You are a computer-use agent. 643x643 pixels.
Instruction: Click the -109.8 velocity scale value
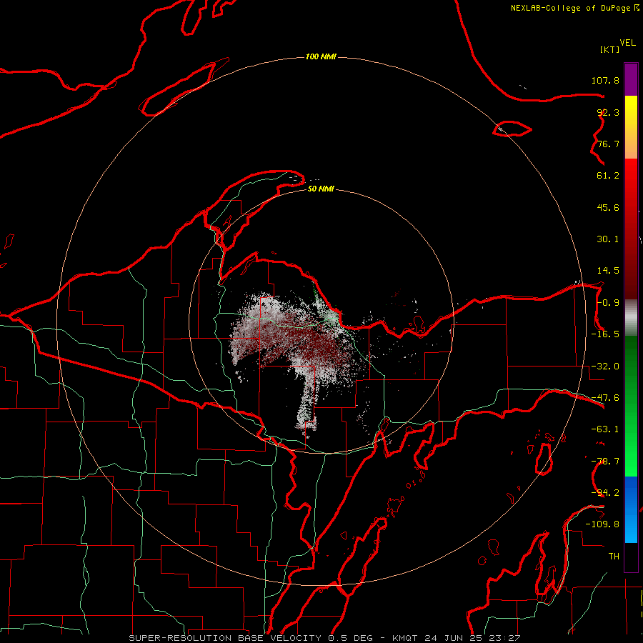[x=602, y=524]
